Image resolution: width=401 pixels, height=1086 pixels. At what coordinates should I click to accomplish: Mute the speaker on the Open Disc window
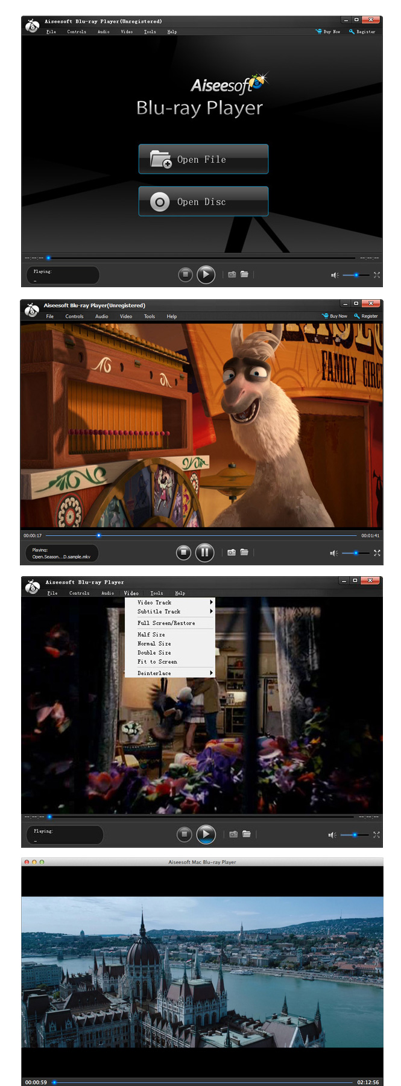334,275
